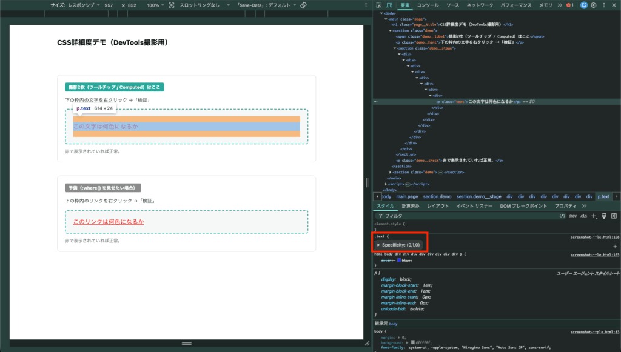Click the red error count badge
Viewport: 621px width, 352px height.
coord(570,5)
